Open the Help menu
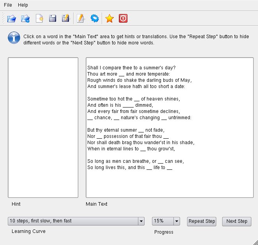The image size is (258, 245). click(23, 5)
